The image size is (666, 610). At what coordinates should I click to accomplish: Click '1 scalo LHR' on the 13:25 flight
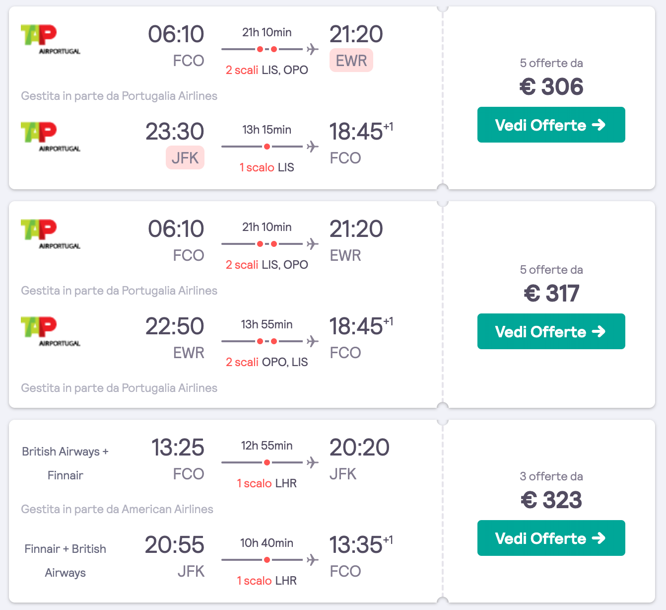click(x=267, y=483)
